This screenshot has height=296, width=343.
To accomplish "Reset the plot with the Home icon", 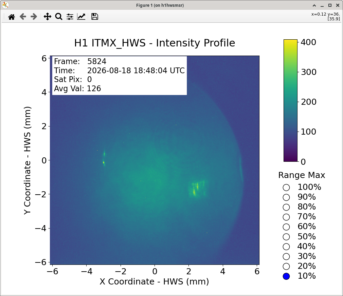I will (x=12, y=17).
